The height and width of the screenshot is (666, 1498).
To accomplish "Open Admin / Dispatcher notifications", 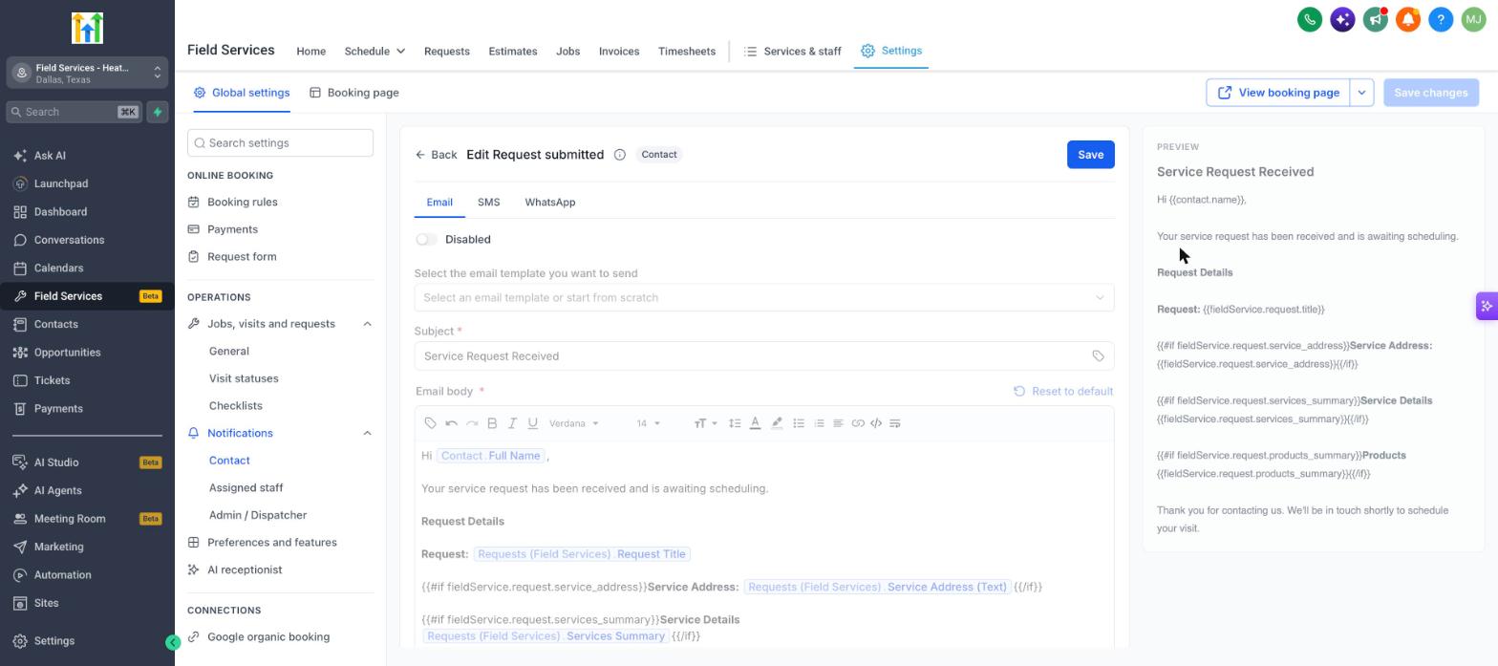I will (x=258, y=516).
